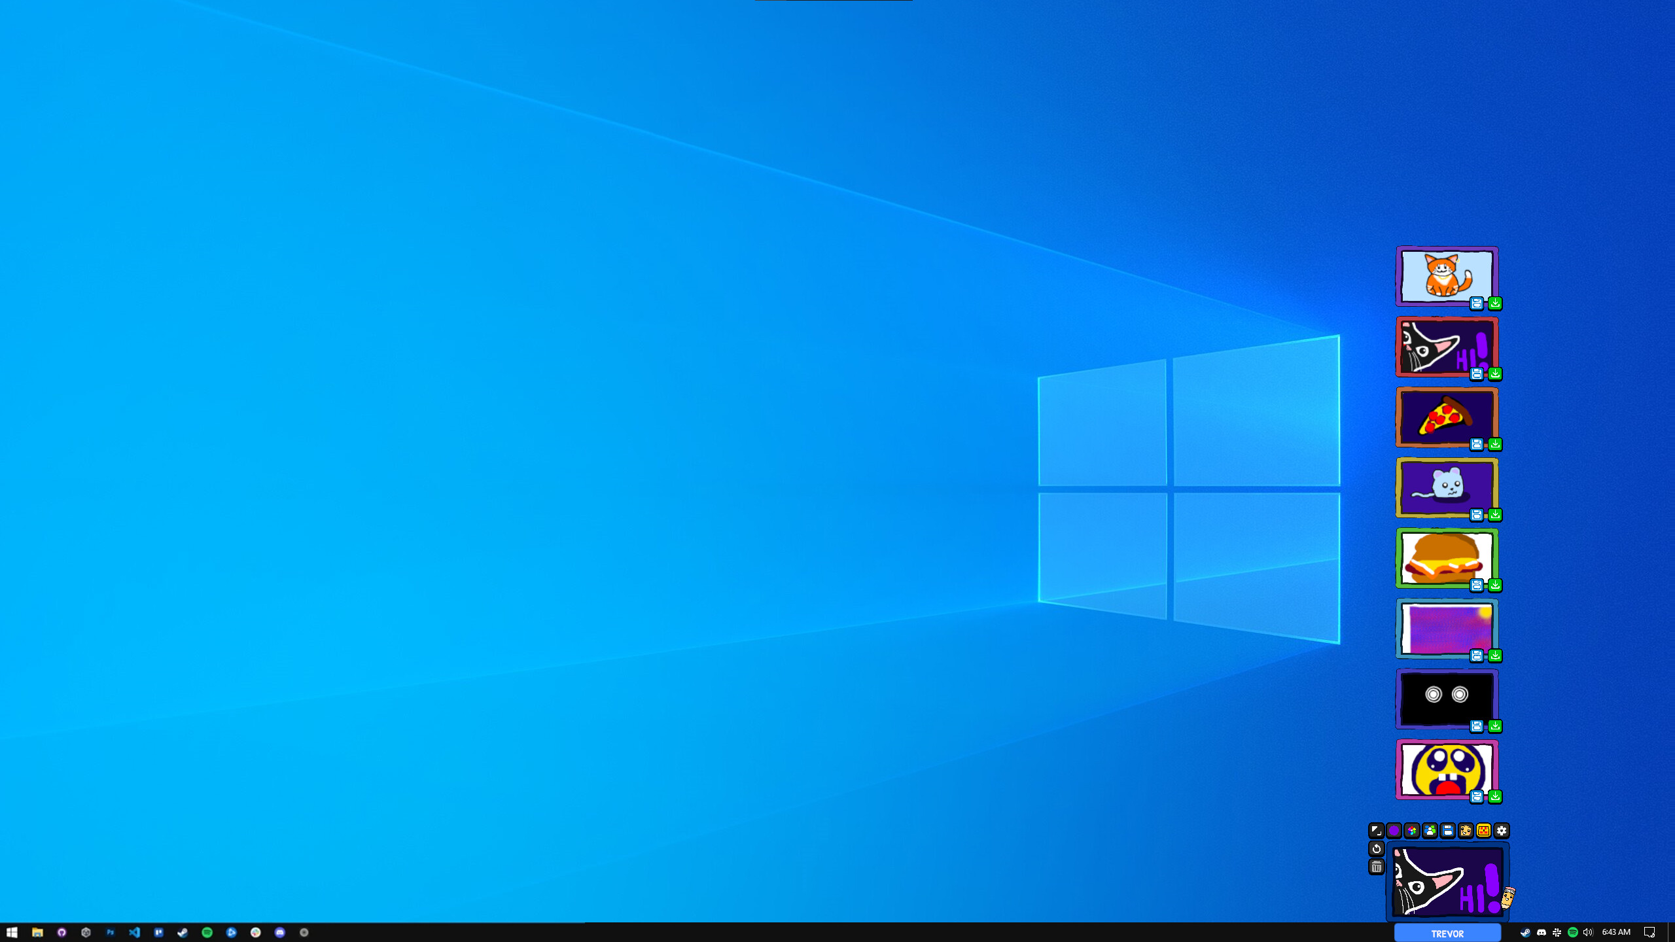Open Visual Studio Code from the taskbar

[x=134, y=932]
